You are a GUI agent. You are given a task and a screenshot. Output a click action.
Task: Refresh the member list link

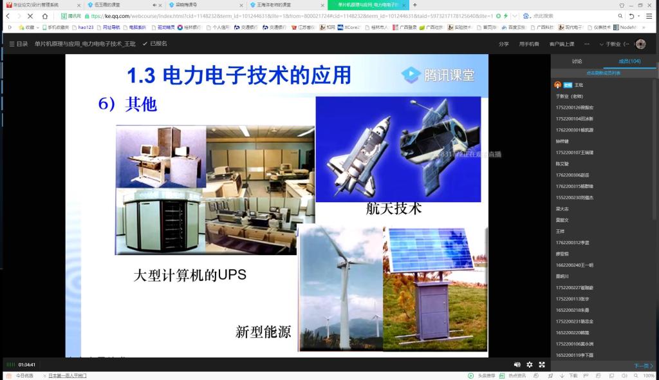point(603,73)
